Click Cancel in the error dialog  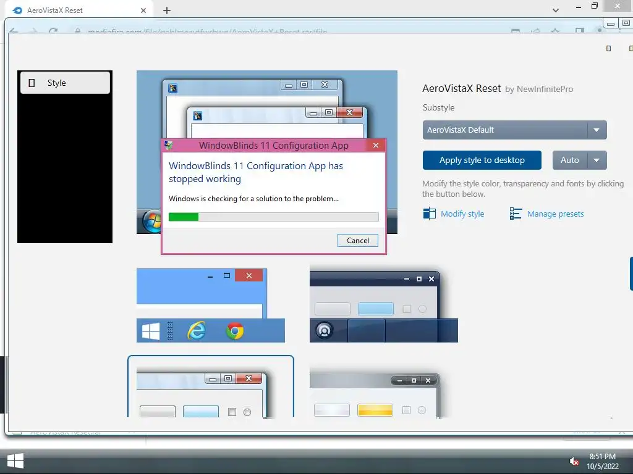click(358, 240)
